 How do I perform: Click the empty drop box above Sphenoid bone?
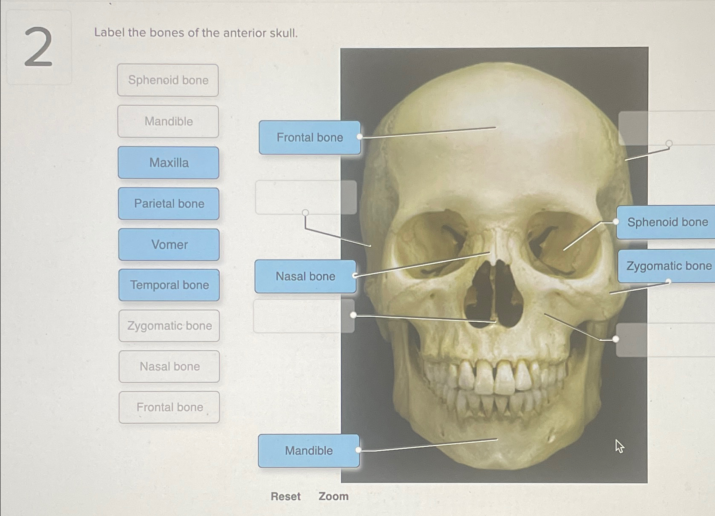tap(667, 128)
